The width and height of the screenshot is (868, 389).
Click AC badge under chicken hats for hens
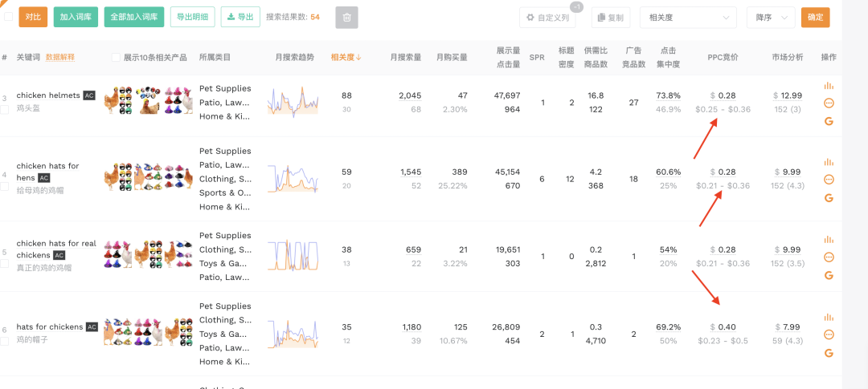click(x=43, y=178)
